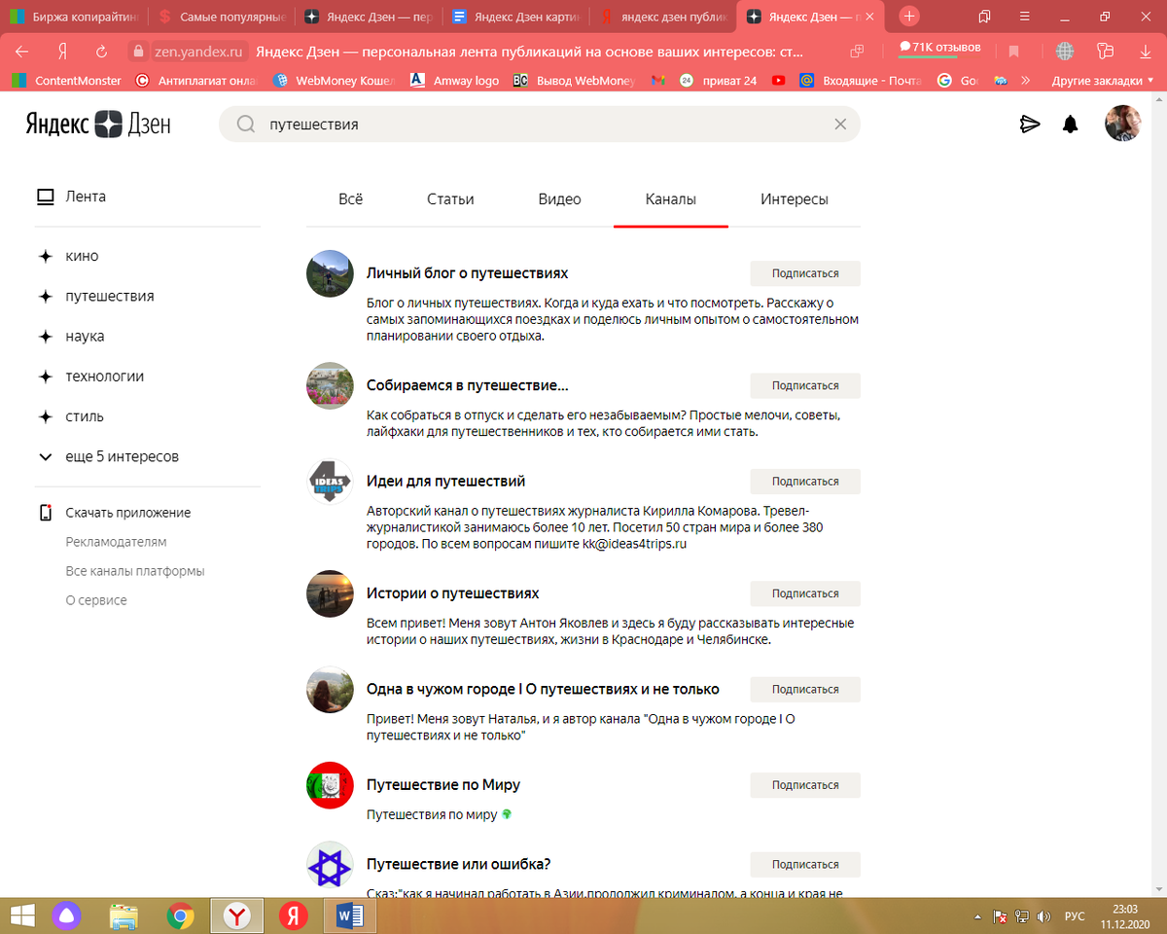This screenshot has height=934, width=1167.
Task: Open Google Chrome from taskbar
Action: click(180, 916)
